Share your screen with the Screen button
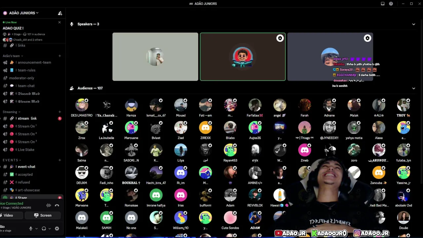The height and width of the screenshot is (238, 423). [x=43, y=216]
